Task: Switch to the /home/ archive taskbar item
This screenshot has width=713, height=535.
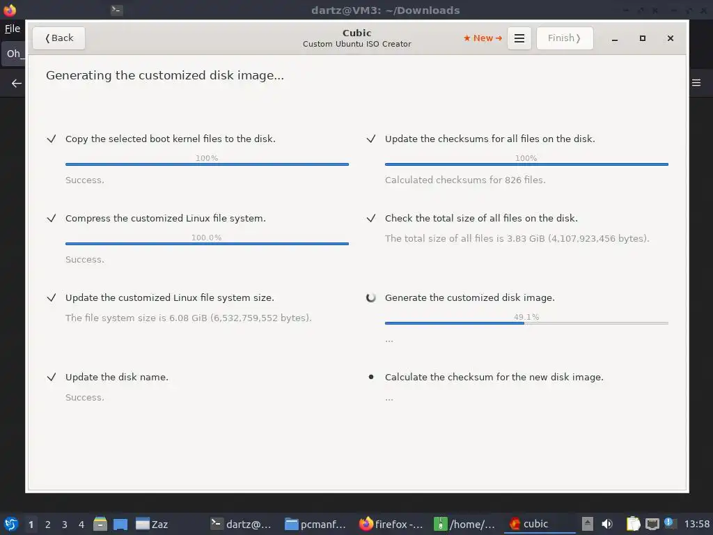Action: pos(464,524)
